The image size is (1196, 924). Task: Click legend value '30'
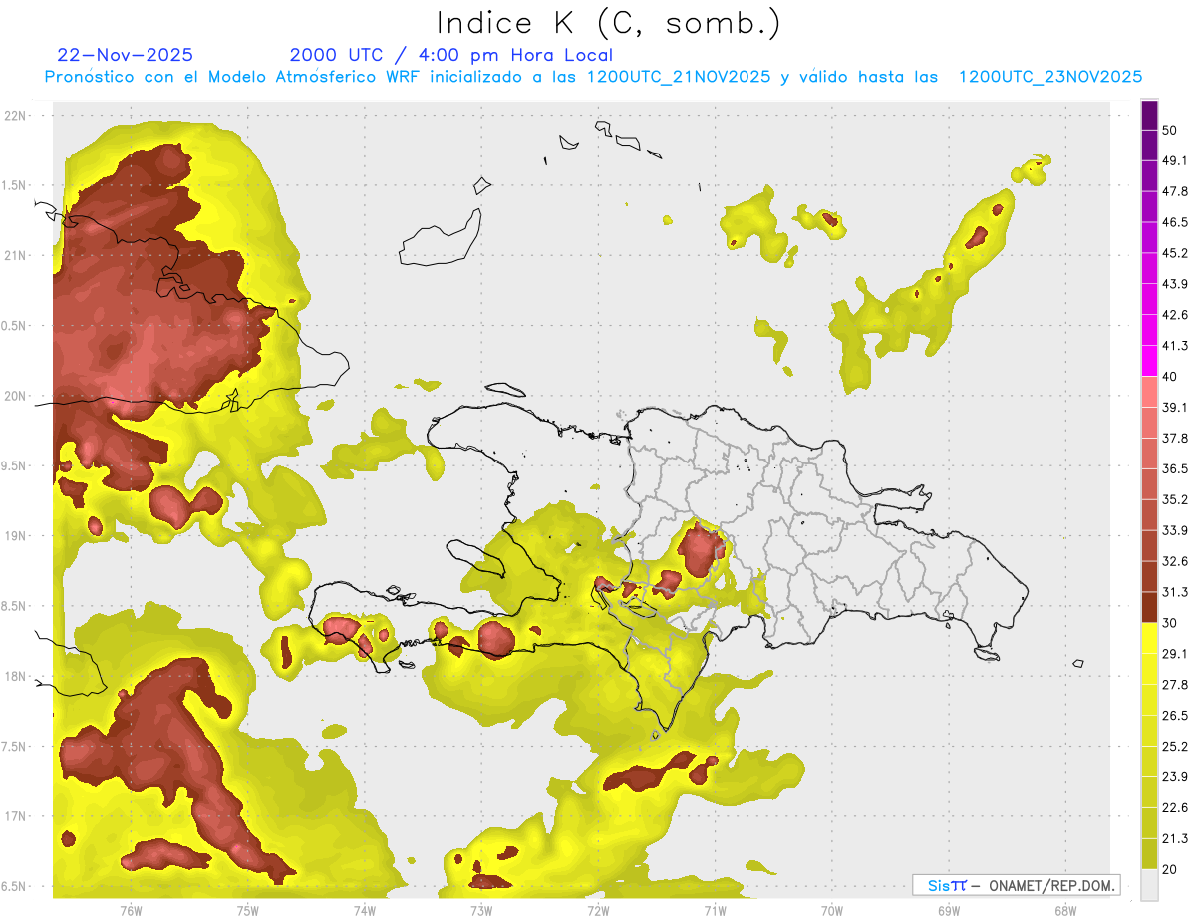pyautogui.click(x=1170, y=623)
